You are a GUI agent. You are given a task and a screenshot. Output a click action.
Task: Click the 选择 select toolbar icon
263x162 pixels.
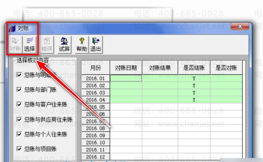click(x=29, y=45)
